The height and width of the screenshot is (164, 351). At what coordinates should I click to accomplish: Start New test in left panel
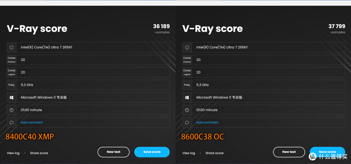point(113,152)
